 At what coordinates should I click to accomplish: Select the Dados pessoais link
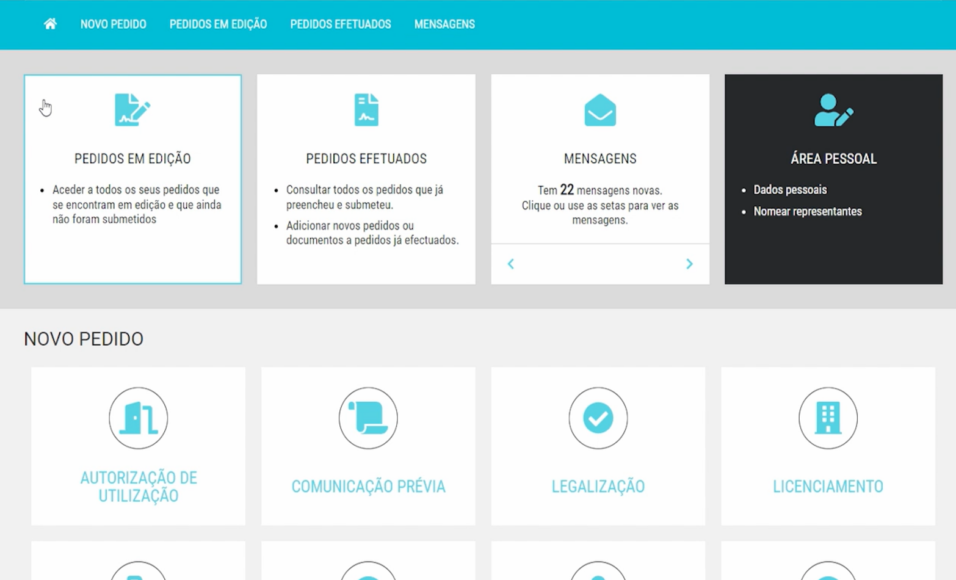(790, 190)
